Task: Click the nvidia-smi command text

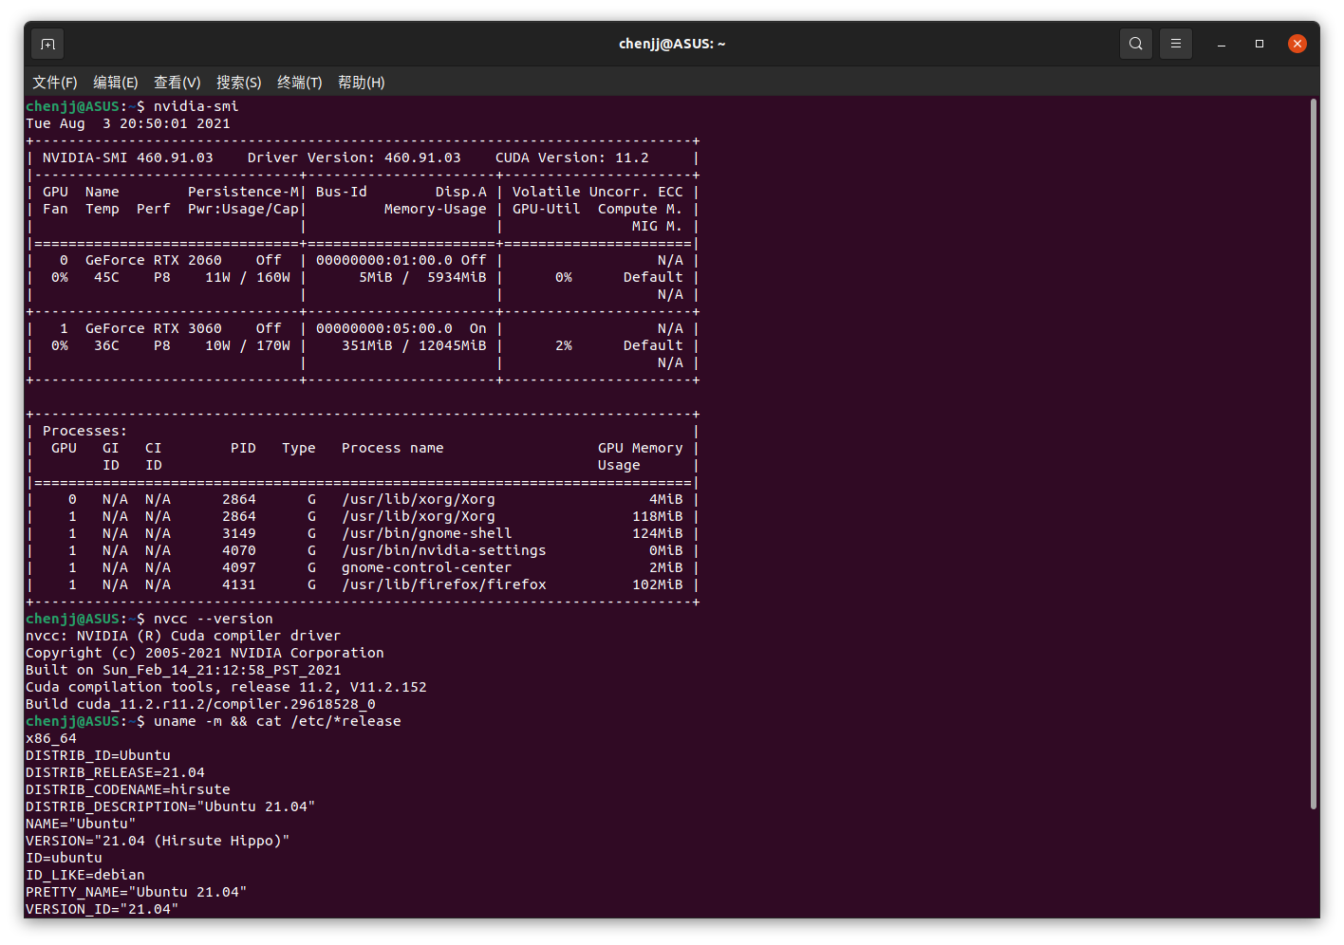Action: (196, 106)
